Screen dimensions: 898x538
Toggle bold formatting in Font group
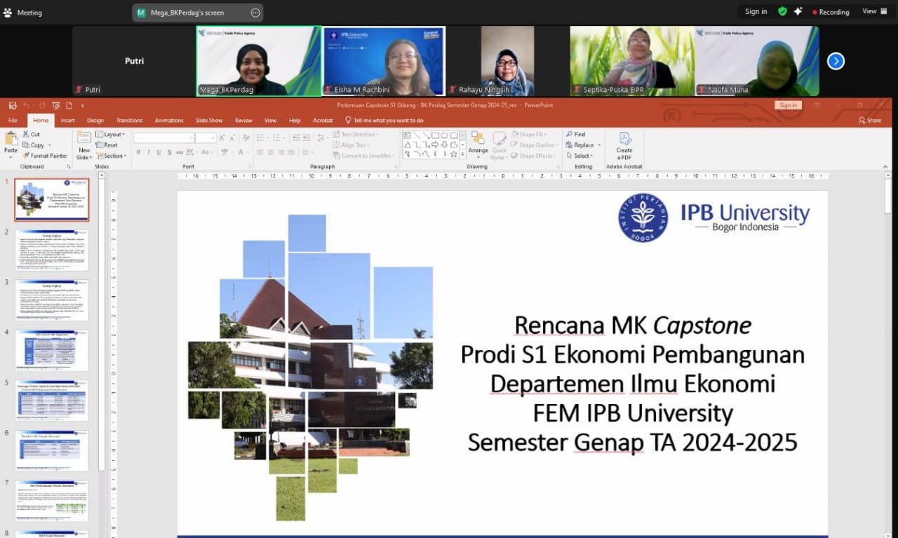(x=138, y=152)
